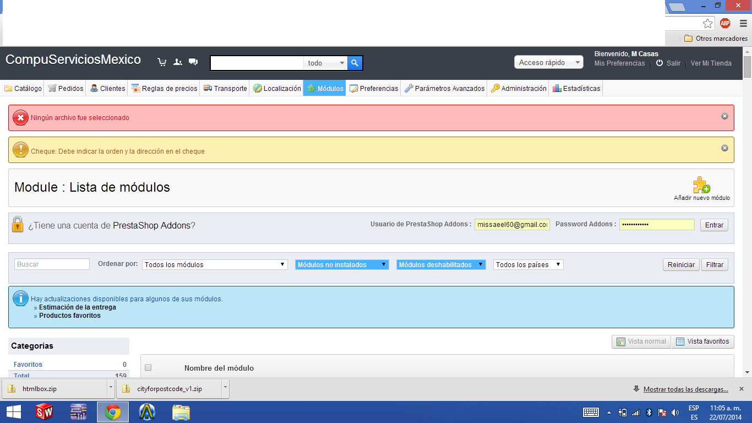The height and width of the screenshot is (423, 752).
Task: Focus the Password Addons field
Action: tap(657, 225)
